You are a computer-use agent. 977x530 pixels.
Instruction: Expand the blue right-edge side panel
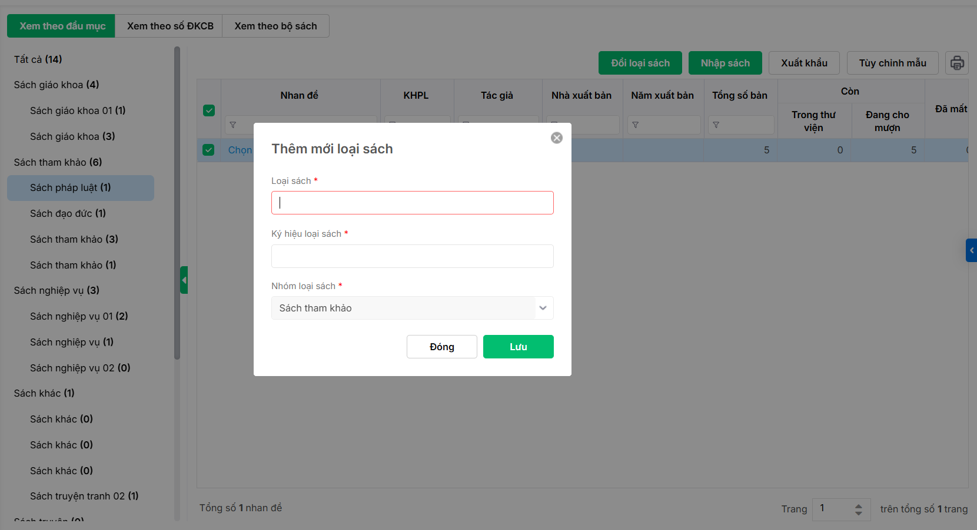click(x=971, y=250)
